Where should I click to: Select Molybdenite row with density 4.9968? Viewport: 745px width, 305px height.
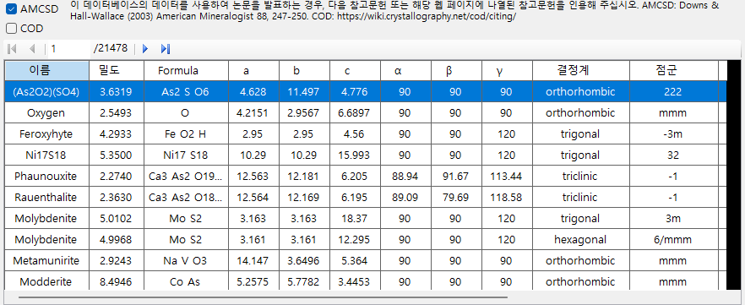(x=366, y=239)
